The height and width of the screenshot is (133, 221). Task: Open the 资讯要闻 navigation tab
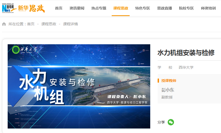77,8
